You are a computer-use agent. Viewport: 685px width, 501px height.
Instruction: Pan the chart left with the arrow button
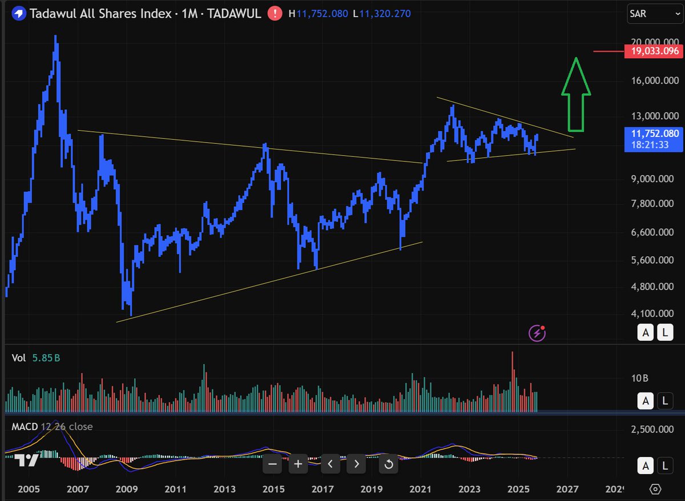tap(331, 464)
